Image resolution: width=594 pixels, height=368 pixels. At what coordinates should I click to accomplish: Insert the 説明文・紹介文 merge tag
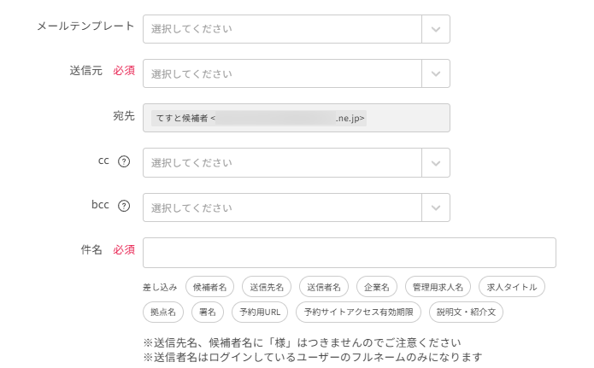(x=467, y=312)
